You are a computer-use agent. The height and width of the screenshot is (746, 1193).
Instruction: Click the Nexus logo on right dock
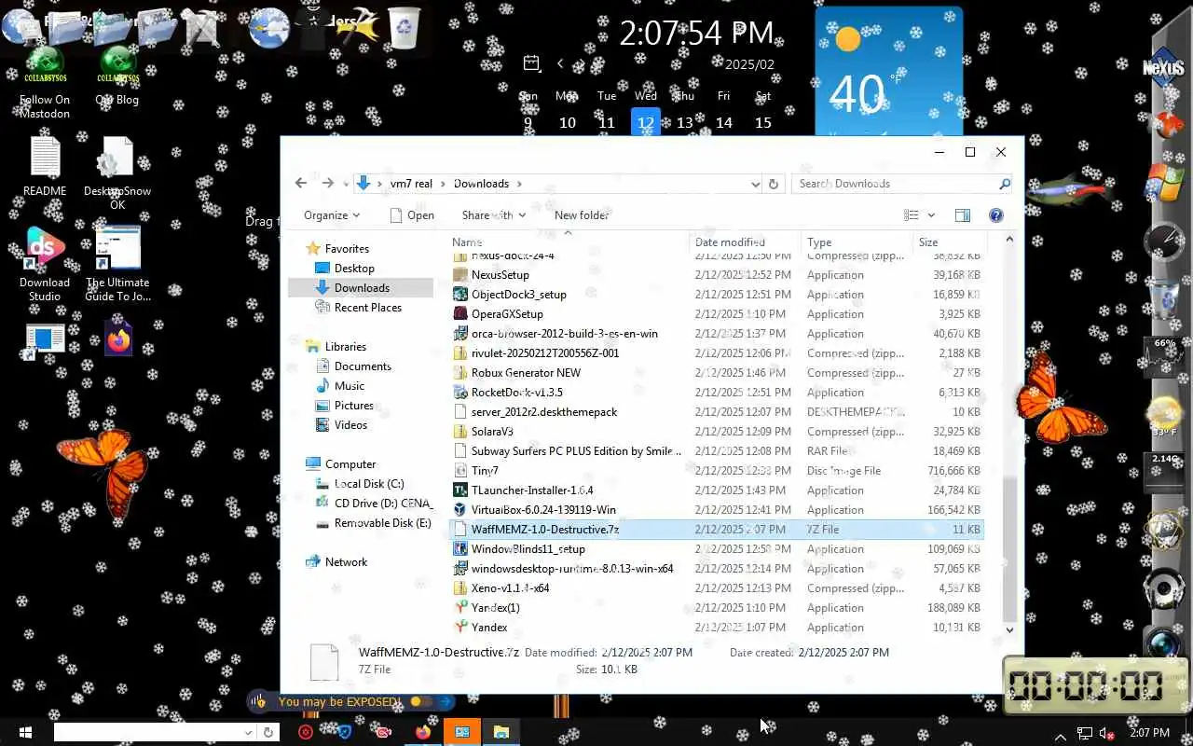pyautogui.click(x=1164, y=67)
